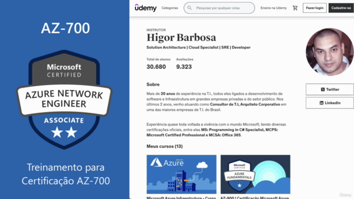Select the total students value 30.680

point(156,67)
